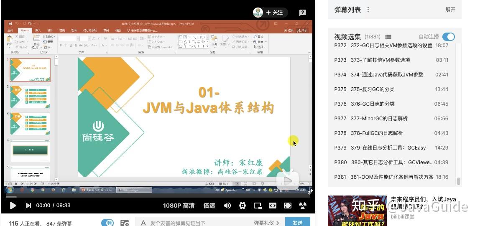Click the episode list scrollbar thumb
Image resolution: width=480 pixels, height=226 pixels.
[459, 181]
